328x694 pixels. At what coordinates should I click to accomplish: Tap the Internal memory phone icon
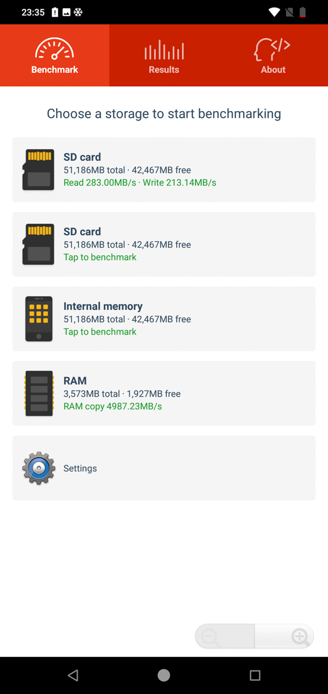click(39, 319)
